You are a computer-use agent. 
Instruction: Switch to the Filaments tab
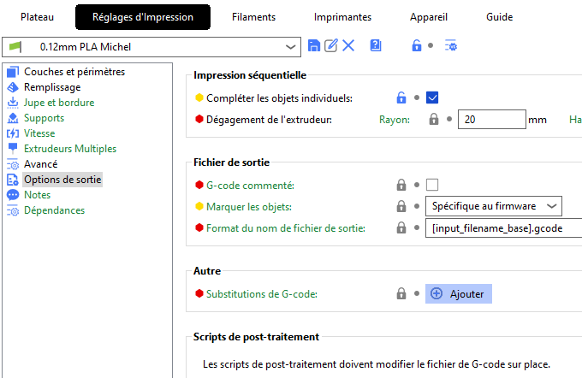point(254,17)
